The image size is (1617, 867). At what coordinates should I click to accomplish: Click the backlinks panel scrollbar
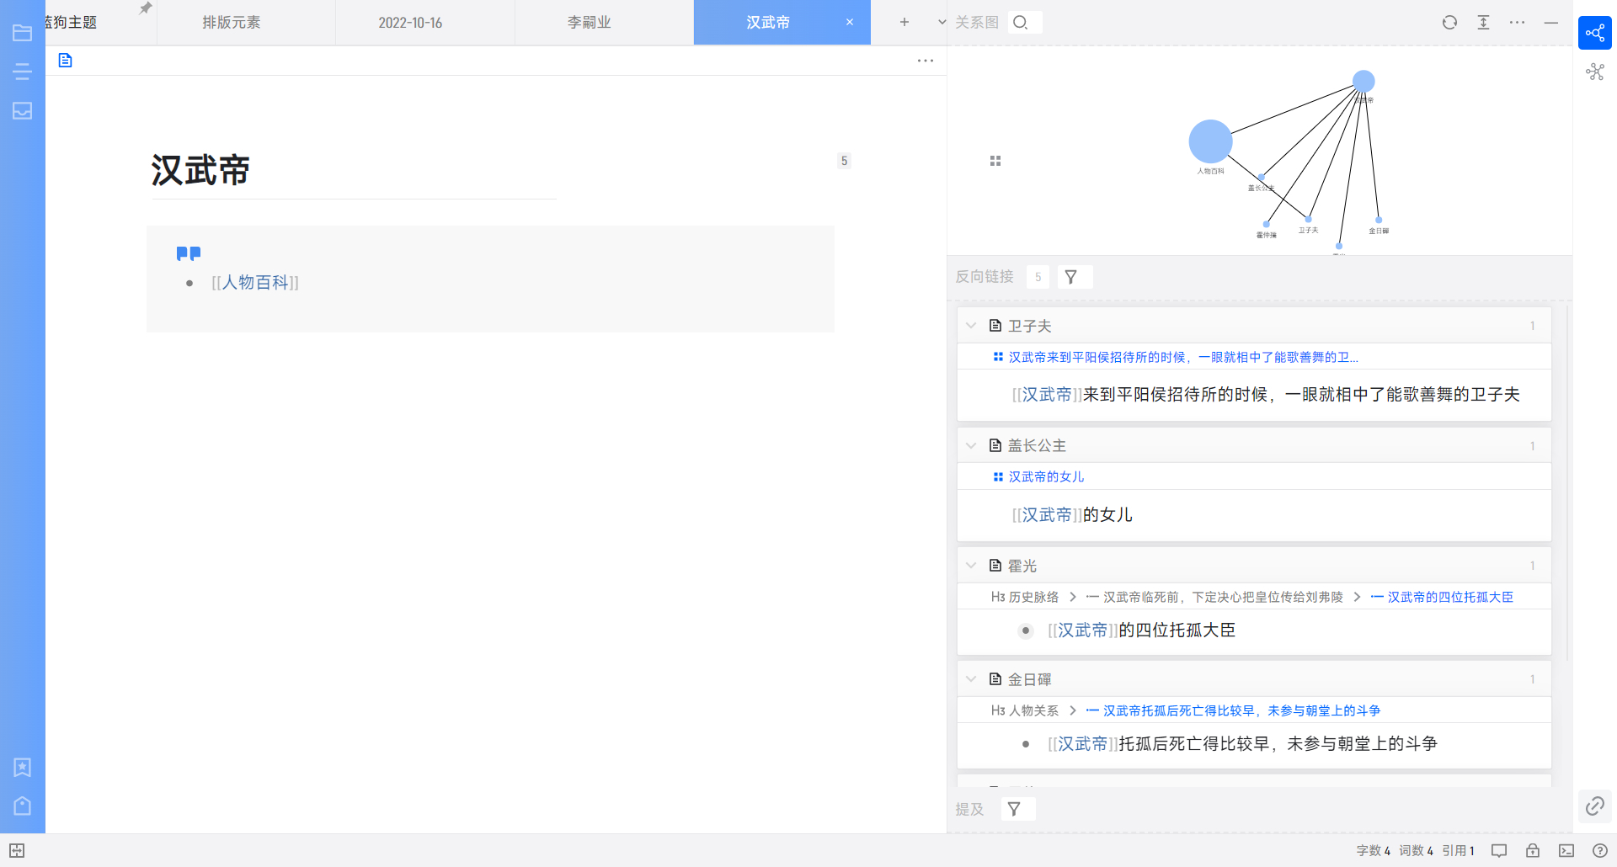coord(1566,483)
